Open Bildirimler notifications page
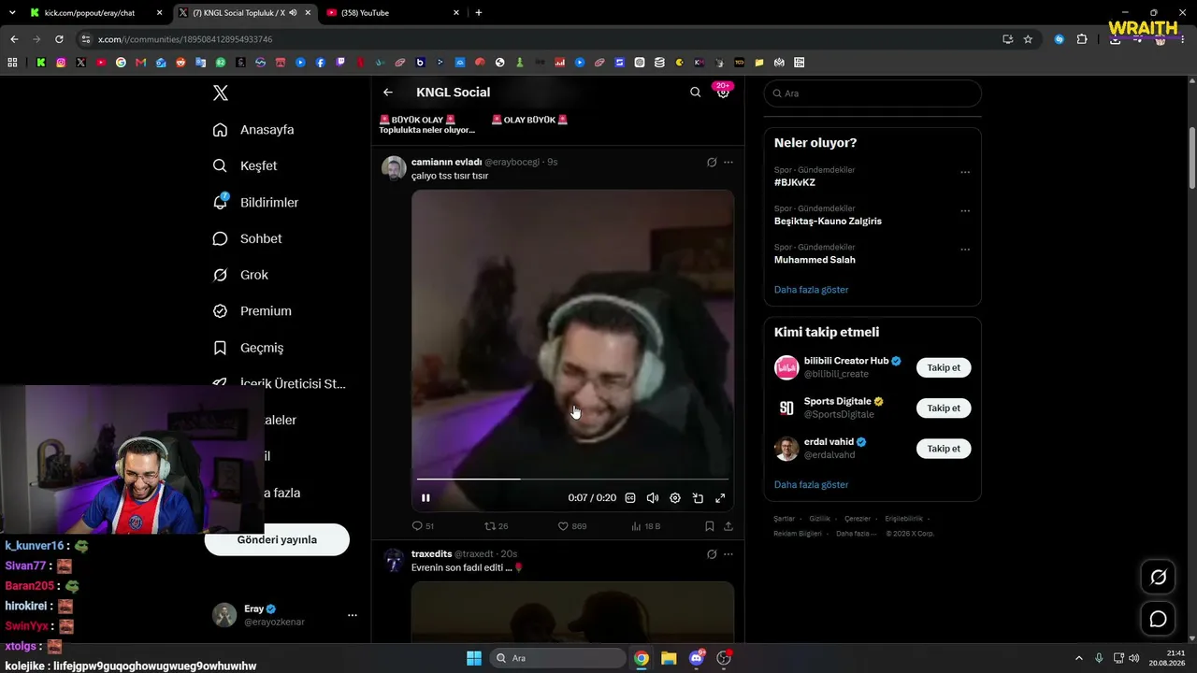 (255, 202)
